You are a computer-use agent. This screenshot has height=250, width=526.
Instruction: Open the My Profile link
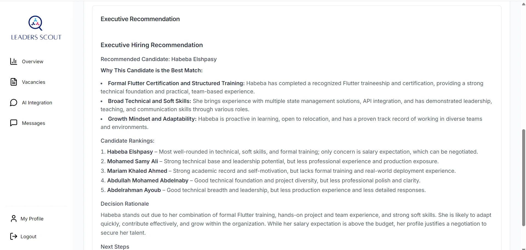32,219
